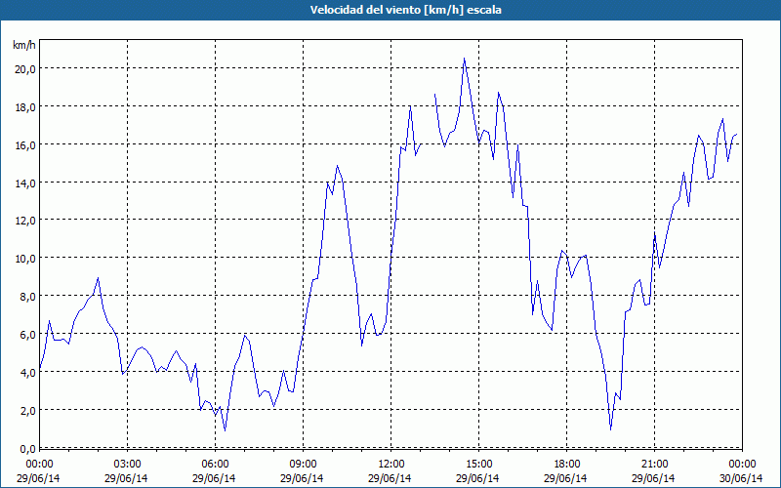Select the '14,0' y-axis label
781x488 pixels.
click(24, 183)
